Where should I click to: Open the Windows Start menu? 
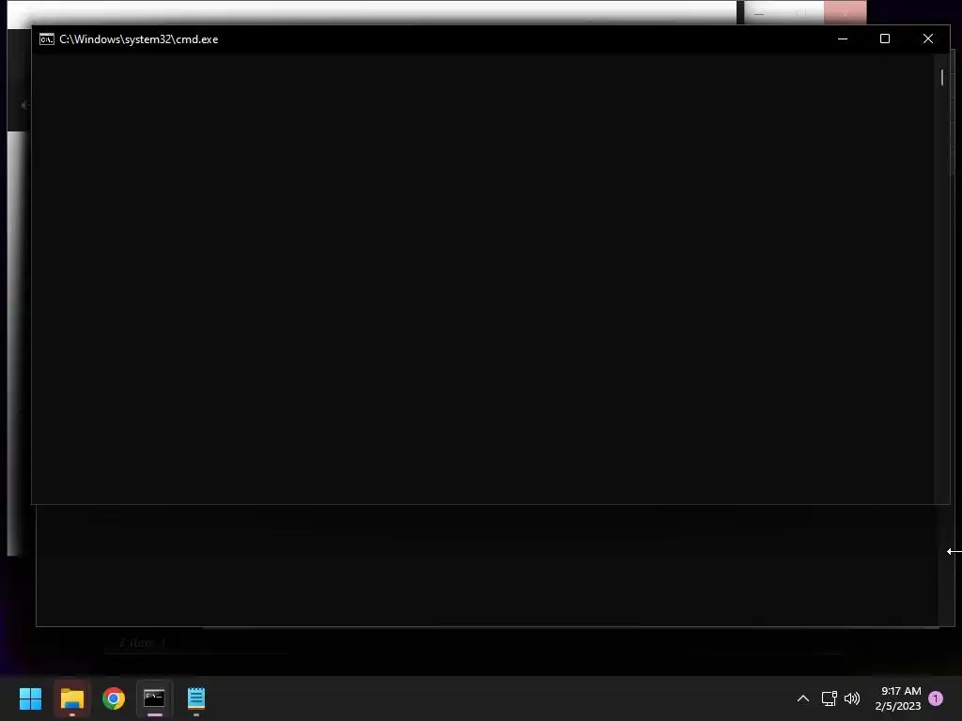30,698
